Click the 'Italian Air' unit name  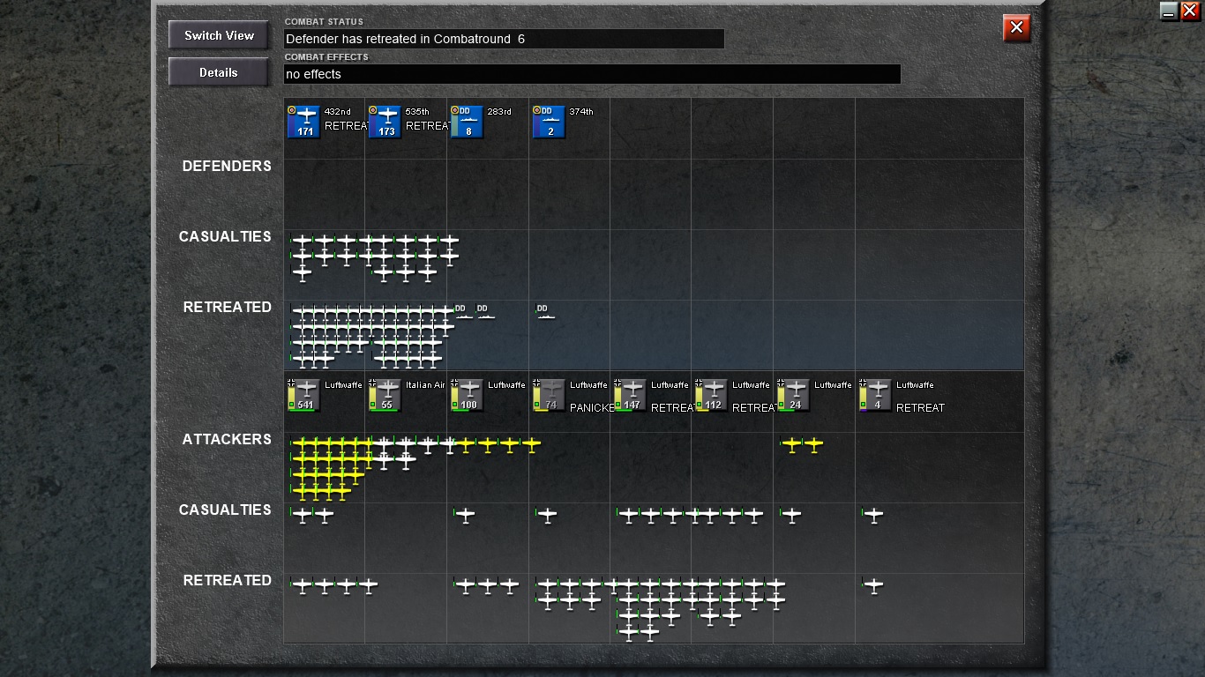coord(425,385)
